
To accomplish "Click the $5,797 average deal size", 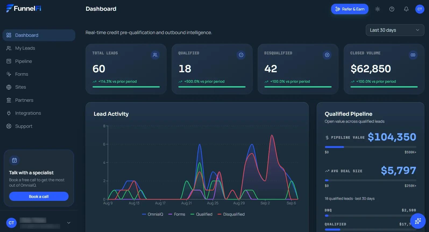I will [398, 171].
